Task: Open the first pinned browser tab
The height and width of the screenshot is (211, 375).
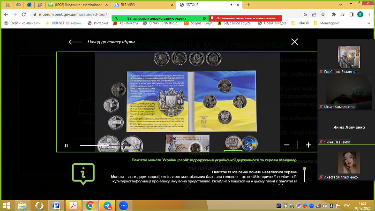Action: (x=7, y=5)
